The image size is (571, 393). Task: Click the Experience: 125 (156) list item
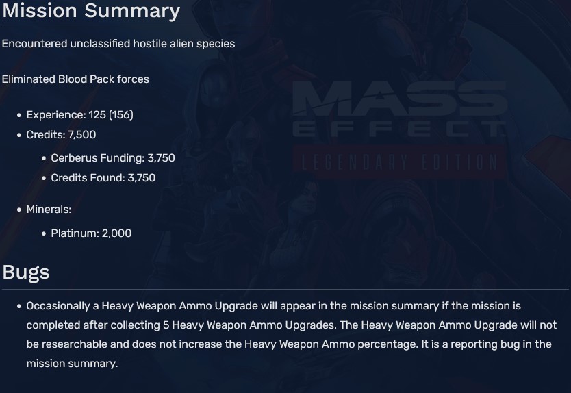click(x=79, y=115)
